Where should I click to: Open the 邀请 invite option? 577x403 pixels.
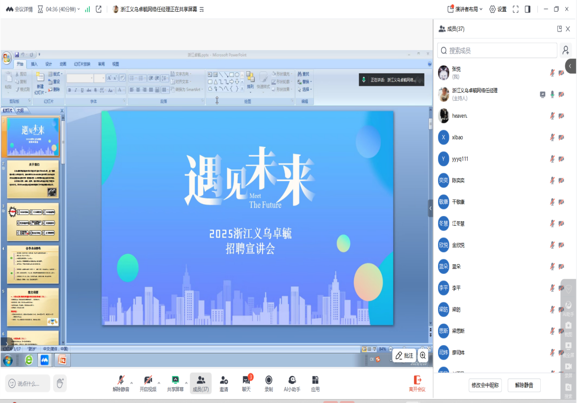click(224, 383)
